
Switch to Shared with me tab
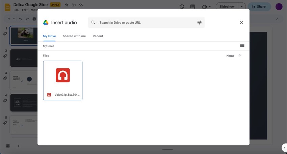point(74,36)
